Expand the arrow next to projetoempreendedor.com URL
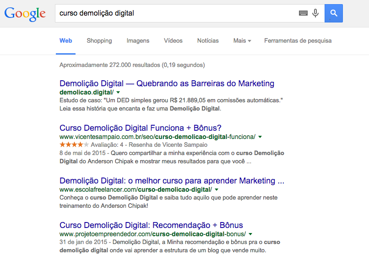This screenshot has width=369, height=261. (250, 234)
